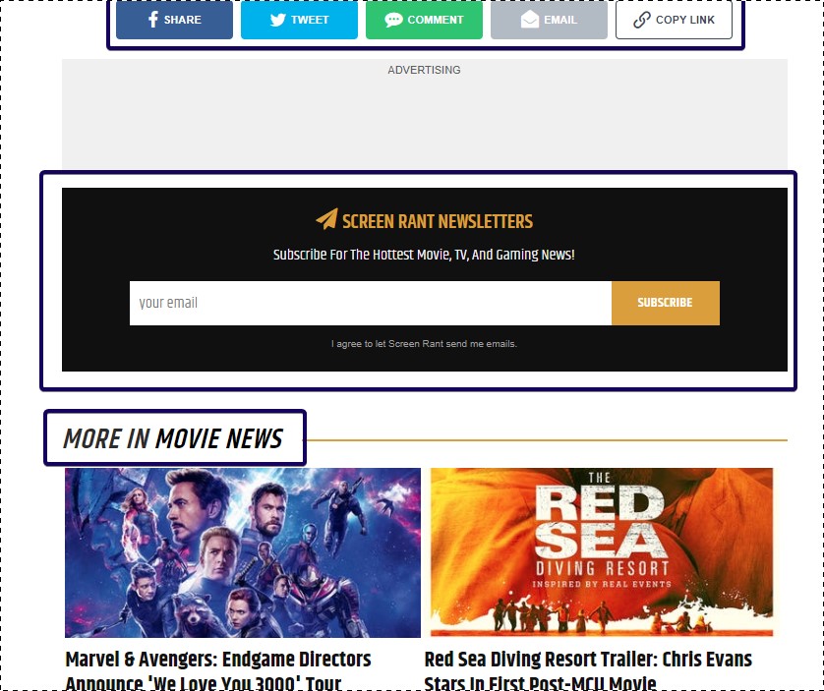Click the chain link Copy Link icon

pyautogui.click(x=642, y=20)
